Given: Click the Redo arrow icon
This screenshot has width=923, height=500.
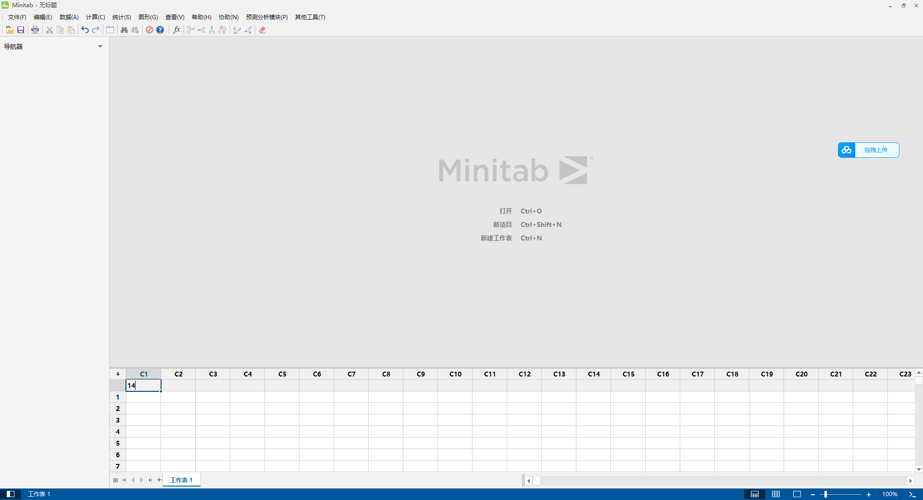Looking at the screenshot, I should (96, 30).
